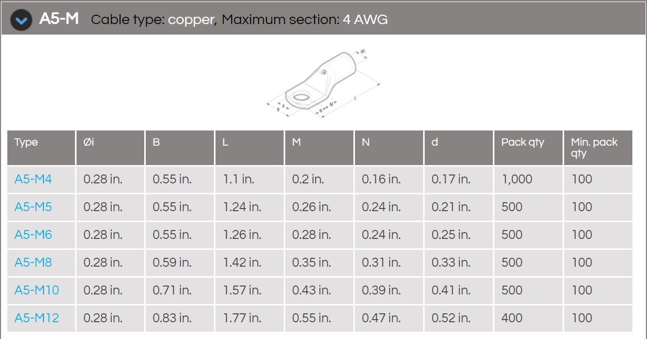Collapse the A5-M section chevron
The height and width of the screenshot is (339, 647).
click(21, 20)
